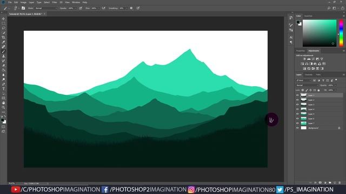
Task: Open search icon in top right
Action: (329, 8)
